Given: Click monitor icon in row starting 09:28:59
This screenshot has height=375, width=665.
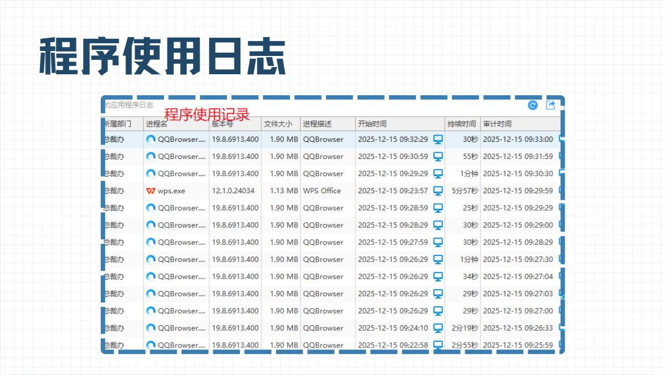Looking at the screenshot, I should 438,208.
